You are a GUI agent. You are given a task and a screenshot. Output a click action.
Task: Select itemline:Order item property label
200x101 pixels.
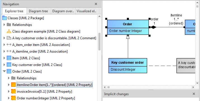click(x=55, y=85)
